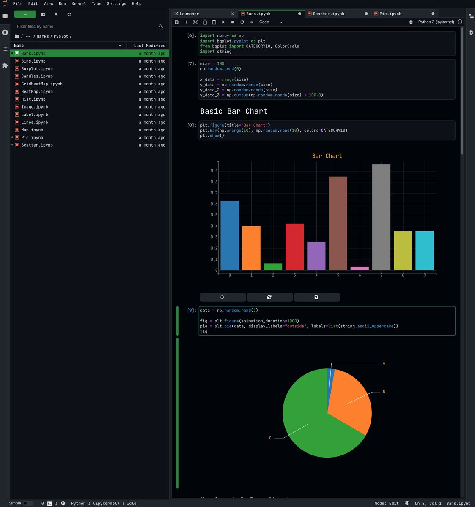The image size is (475, 507).
Task: Navigate to the Pyplot breadcrumb link
Action: coord(60,36)
